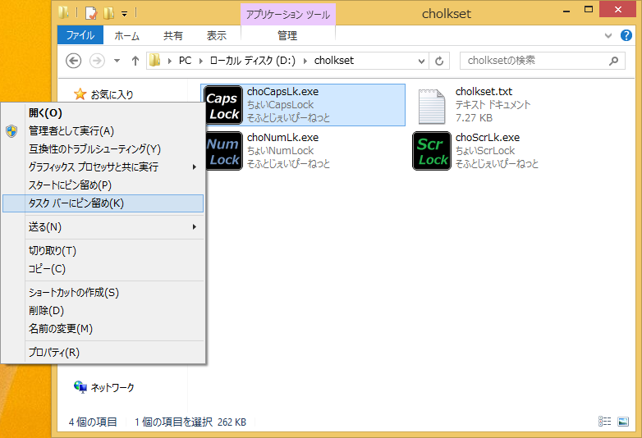This screenshot has width=642, height=438.
Task: Switch to the ホーム ribbon tab
Action: tap(127, 35)
